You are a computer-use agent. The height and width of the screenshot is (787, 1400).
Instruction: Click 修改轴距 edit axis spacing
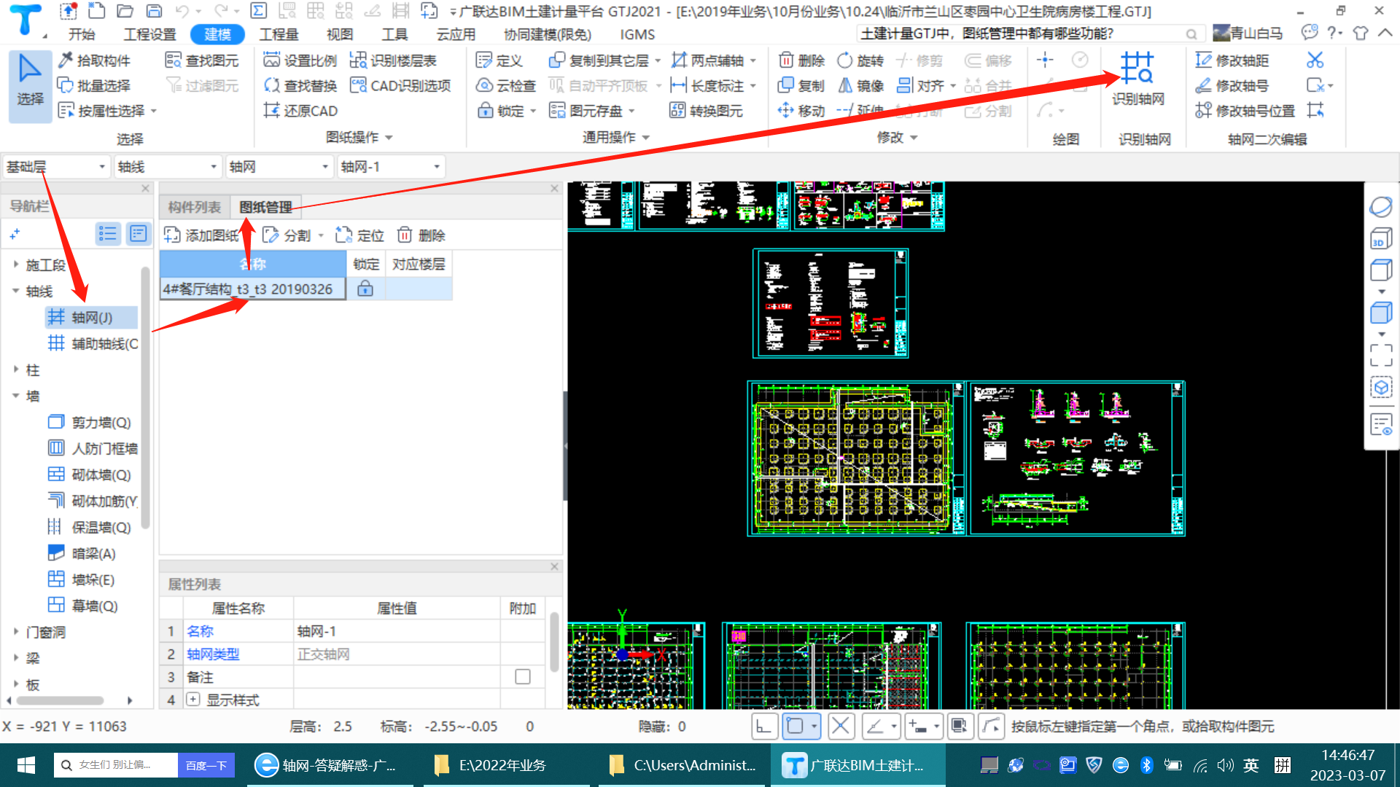pyautogui.click(x=1233, y=60)
